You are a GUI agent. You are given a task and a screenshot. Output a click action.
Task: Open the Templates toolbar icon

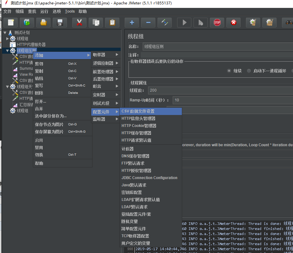click(27, 23)
